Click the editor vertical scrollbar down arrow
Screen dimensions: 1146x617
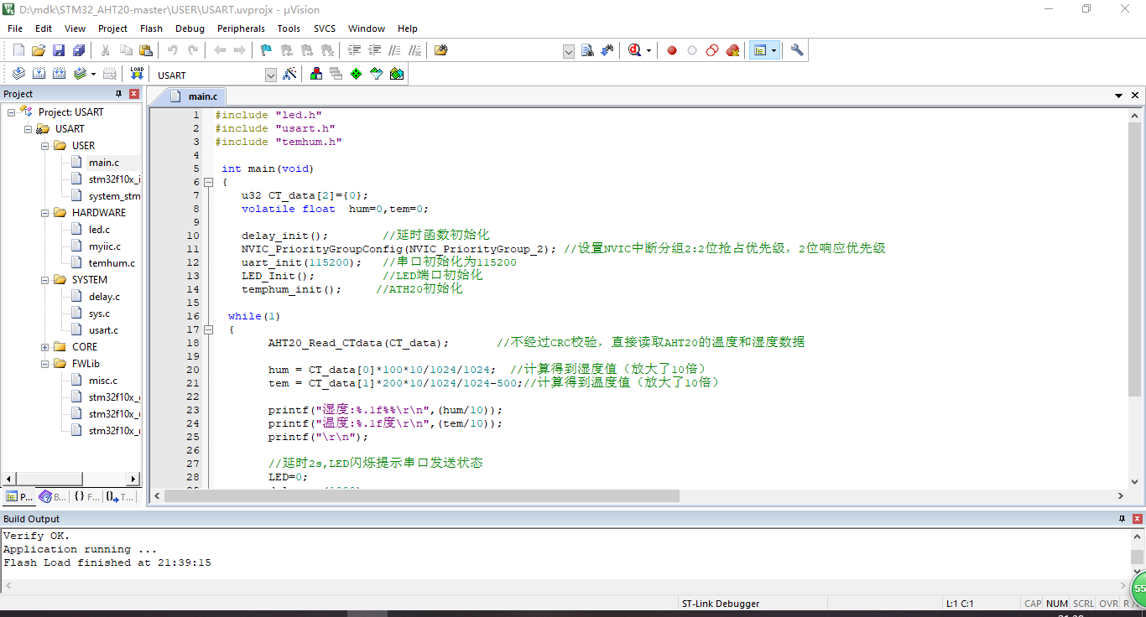pyautogui.click(x=1136, y=481)
